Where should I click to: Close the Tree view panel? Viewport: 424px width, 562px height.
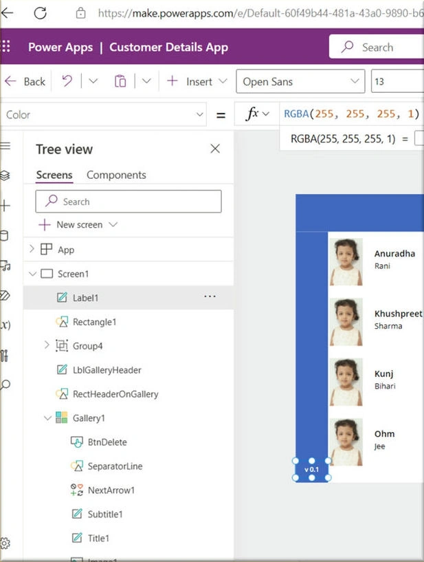tap(215, 149)
